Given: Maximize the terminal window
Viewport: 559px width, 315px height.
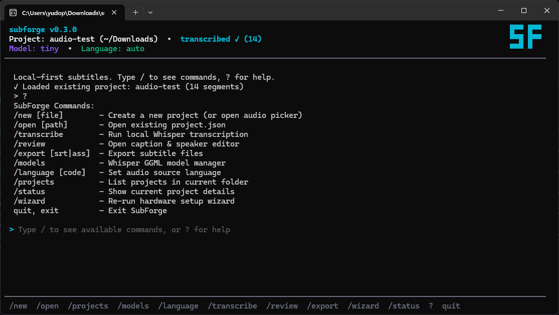Looking at the screenshot, I should (524, 11).
